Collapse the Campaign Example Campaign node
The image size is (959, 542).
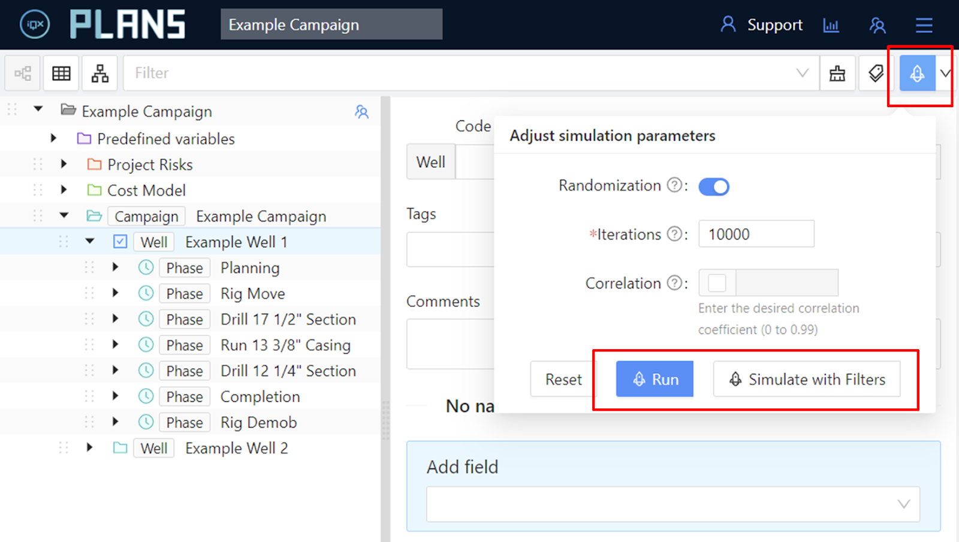point(64,215)
